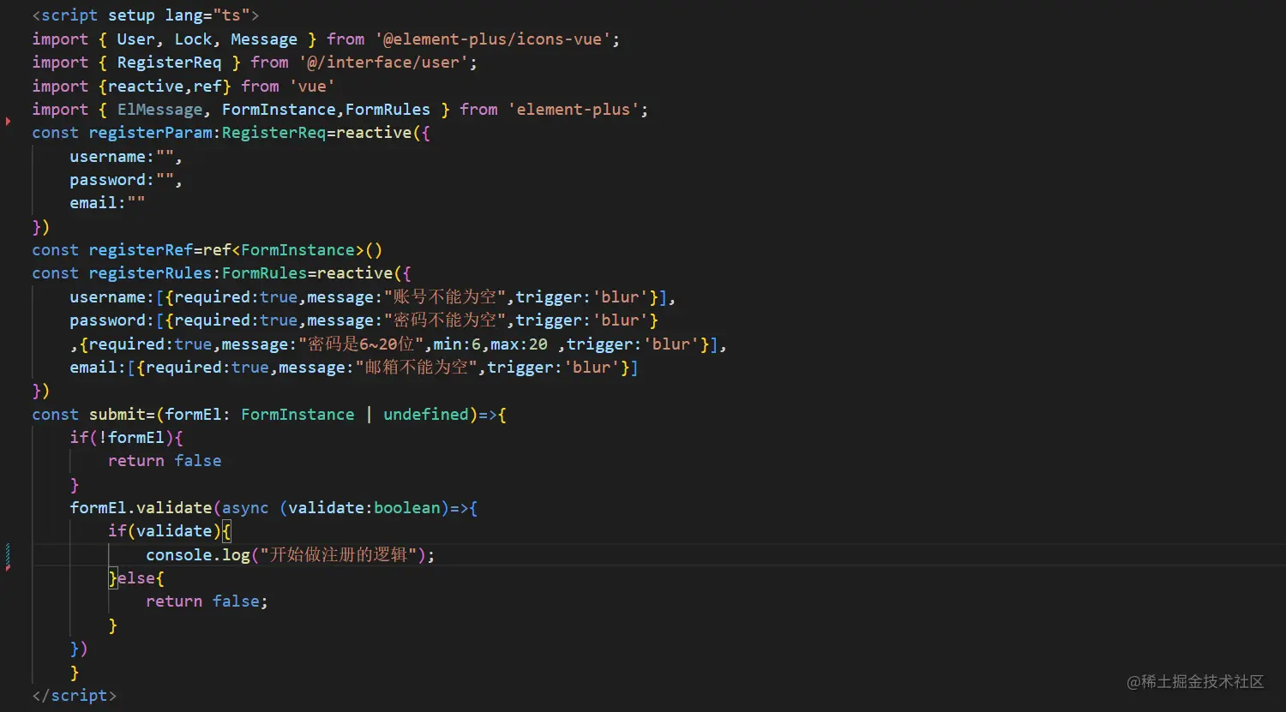This screenshot has width=1286, height=712.
Task: Click the if(validate) condition
Action: pos(165,531)
